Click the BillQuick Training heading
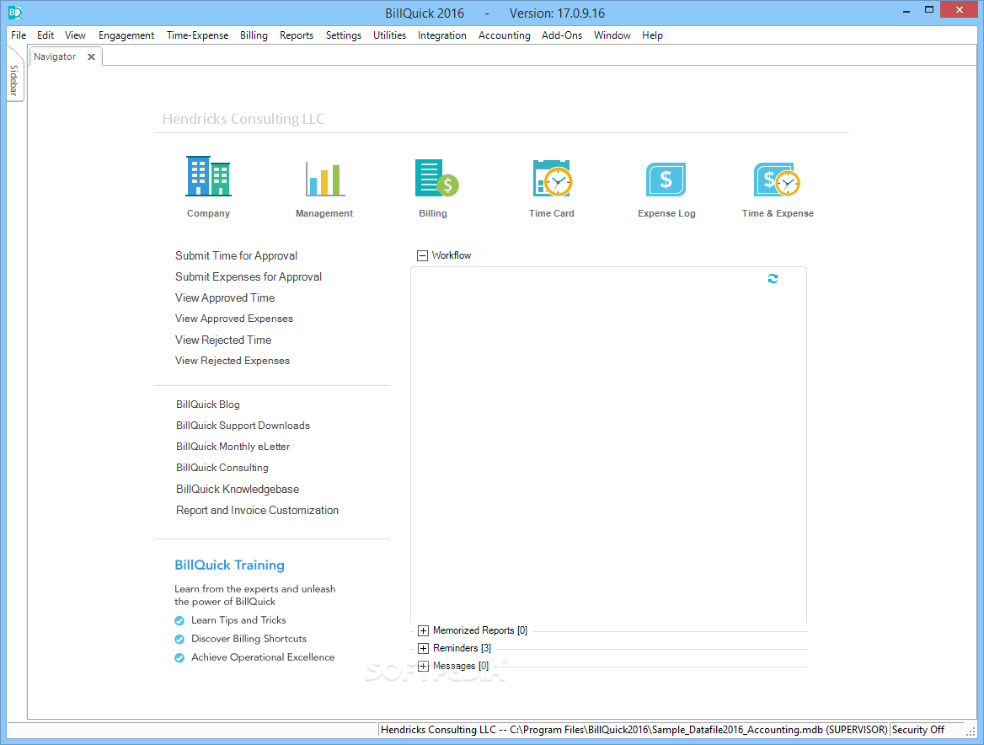Viewport: 984px width, 745px height. [229, 565]
